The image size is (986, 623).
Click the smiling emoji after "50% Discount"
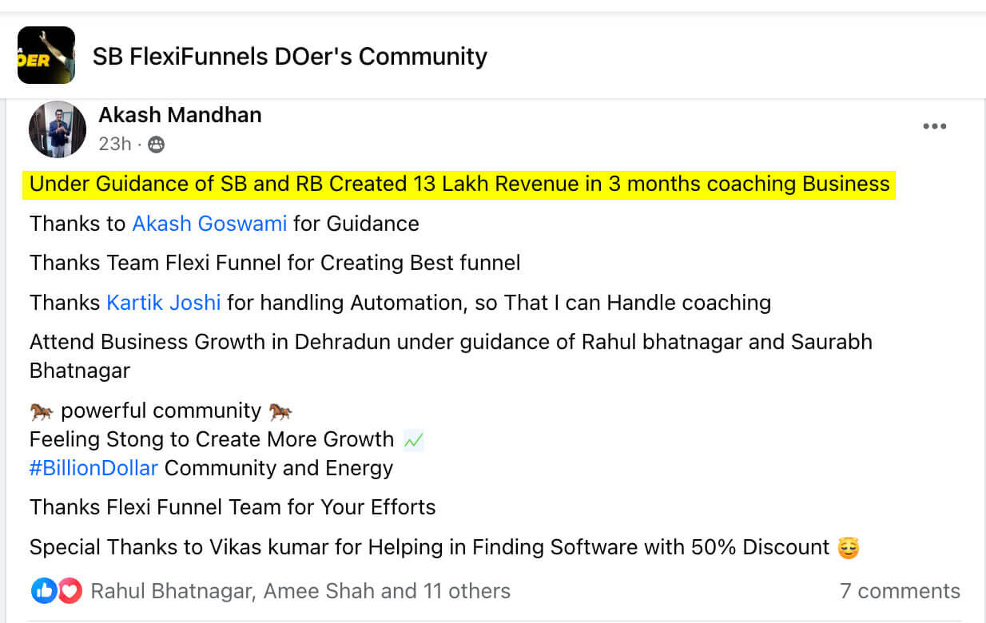click(848, 548)
